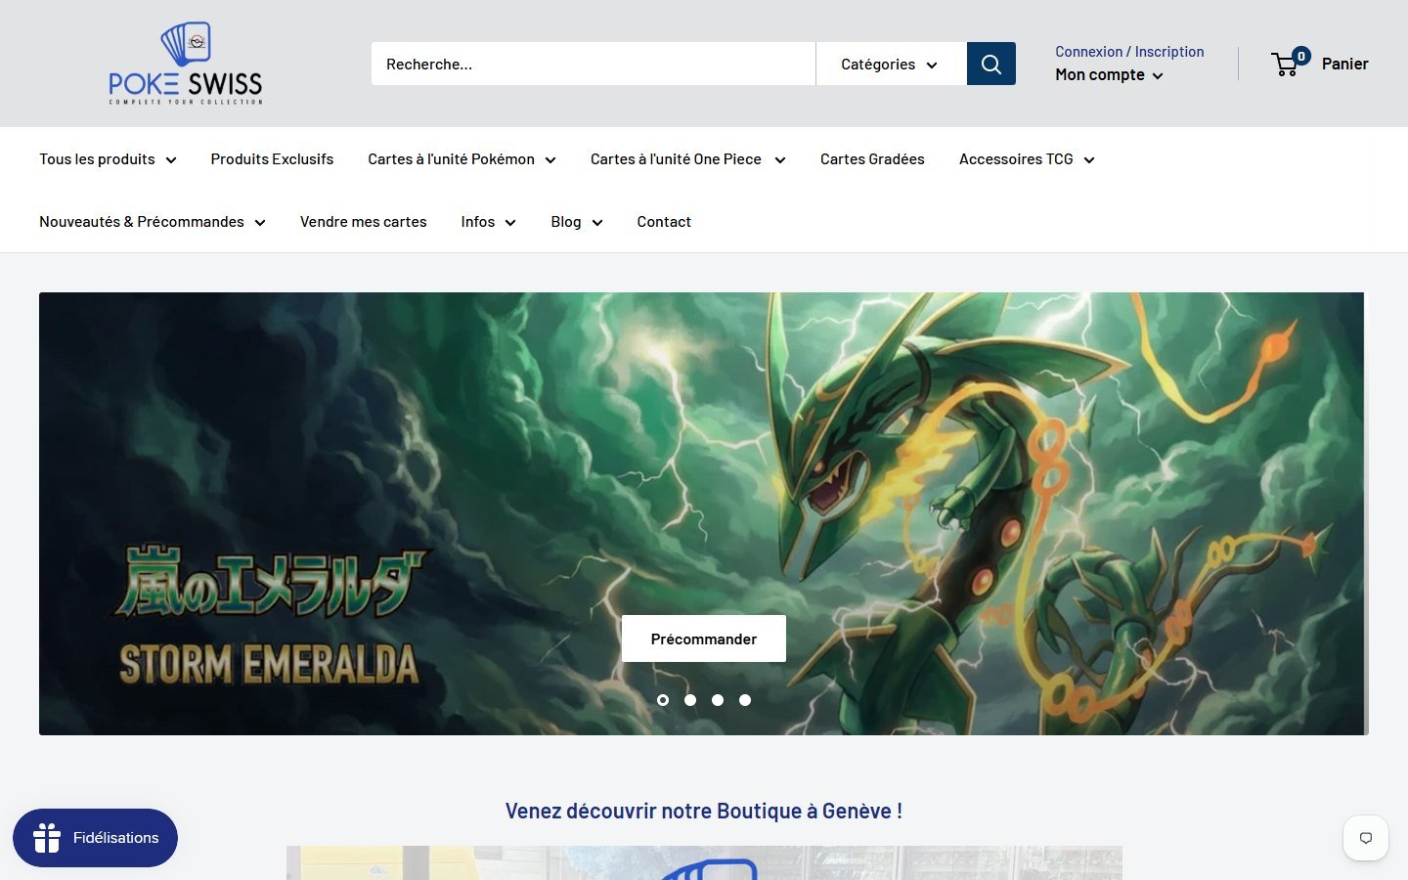Expand Cartes à l'unité Pokémon menu
Screen dimensions: 1408x880
(x=462, y=159)
